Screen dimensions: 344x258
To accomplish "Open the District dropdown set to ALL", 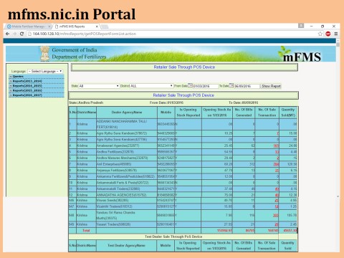I will 151,86.
